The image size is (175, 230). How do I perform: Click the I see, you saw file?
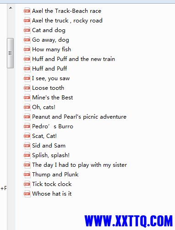[51, 78]
